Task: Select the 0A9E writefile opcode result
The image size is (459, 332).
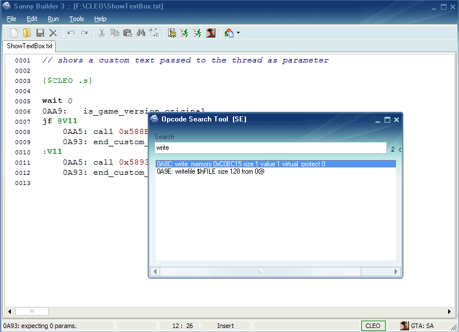Action: tap(210, 171)
